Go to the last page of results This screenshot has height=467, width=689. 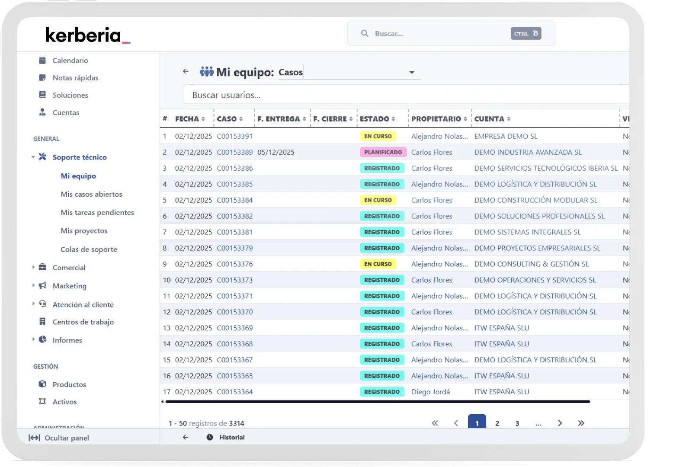coord(581,423)
